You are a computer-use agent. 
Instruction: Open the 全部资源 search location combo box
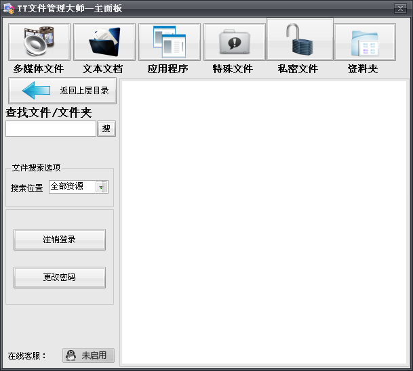click(x=73, y=188)
